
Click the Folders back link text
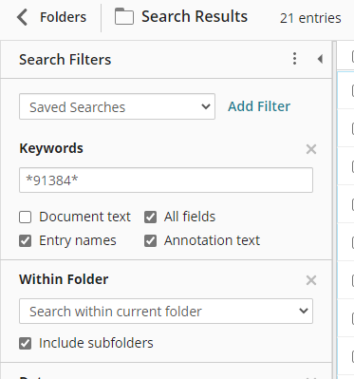63,17
